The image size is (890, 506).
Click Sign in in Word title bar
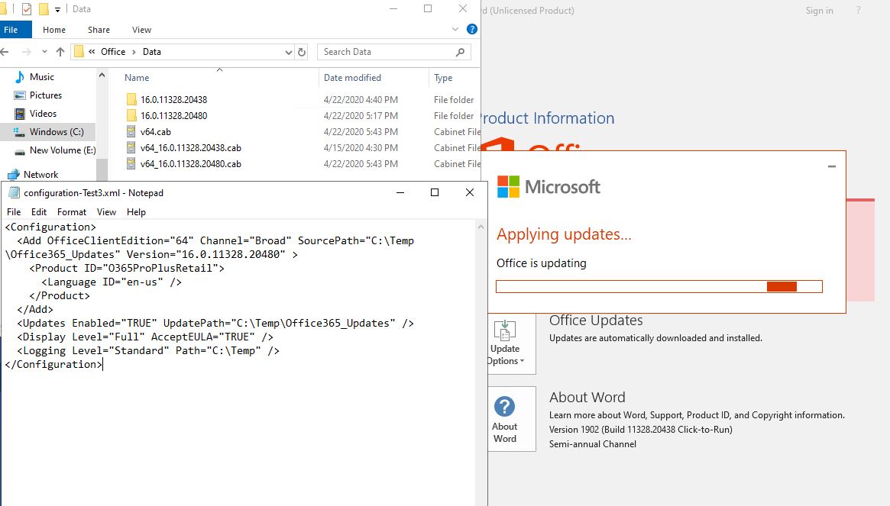coord(819,11)
